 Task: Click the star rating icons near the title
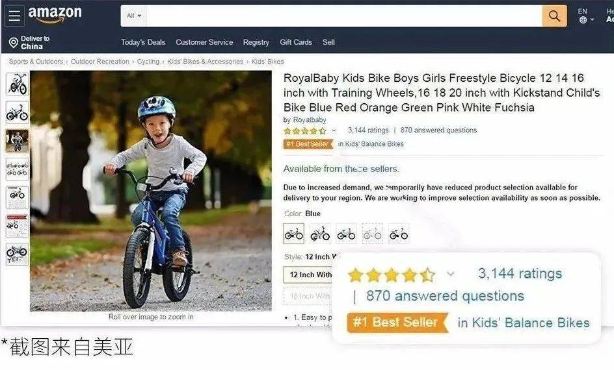tap(304, 130)
